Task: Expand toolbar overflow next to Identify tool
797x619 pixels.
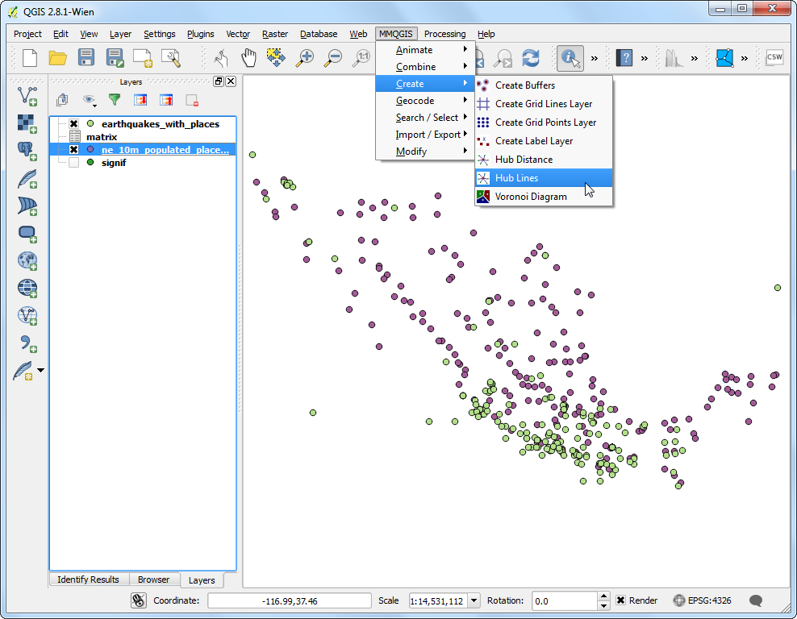Action: click(x=595, y=58)
